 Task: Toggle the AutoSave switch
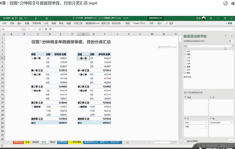coord(14,18)
